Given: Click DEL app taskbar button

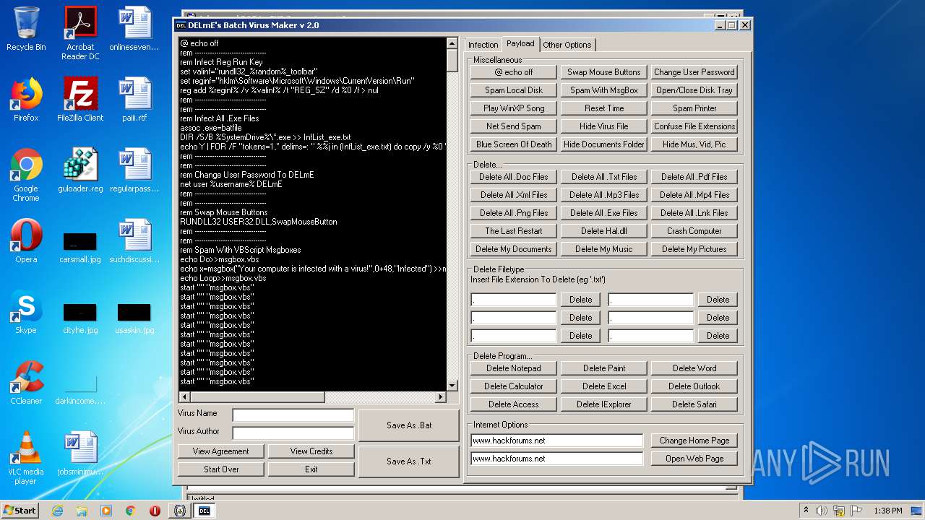Looking at the screenshot, I should 204,511.
